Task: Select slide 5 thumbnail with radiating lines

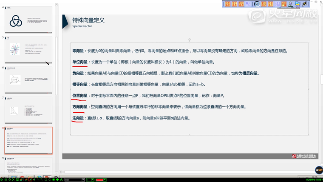Action: (x=28, y=50)
